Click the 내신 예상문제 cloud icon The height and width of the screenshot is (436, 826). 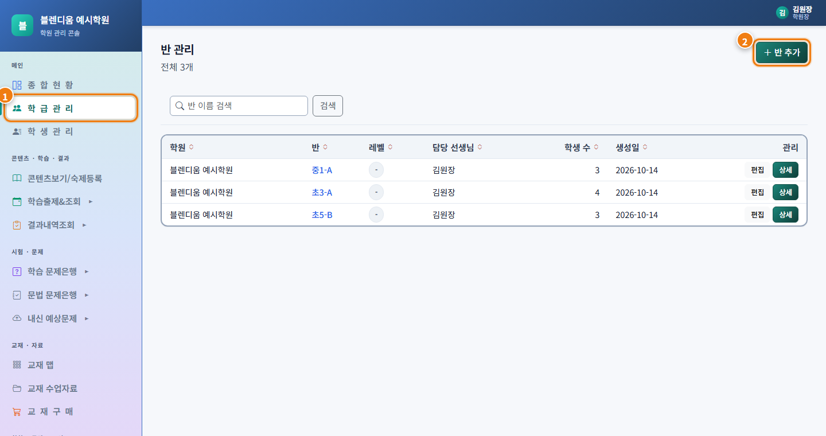(x=17, y=318)
